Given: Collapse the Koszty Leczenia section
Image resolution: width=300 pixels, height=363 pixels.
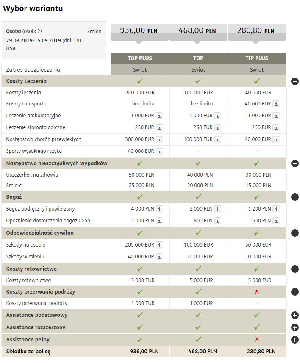Looking at the screenshot, I should 294,81.
